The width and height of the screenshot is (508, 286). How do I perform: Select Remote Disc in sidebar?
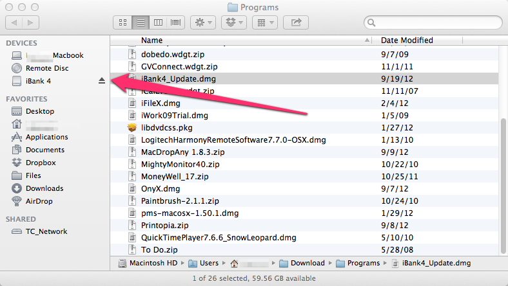point(40,68)
